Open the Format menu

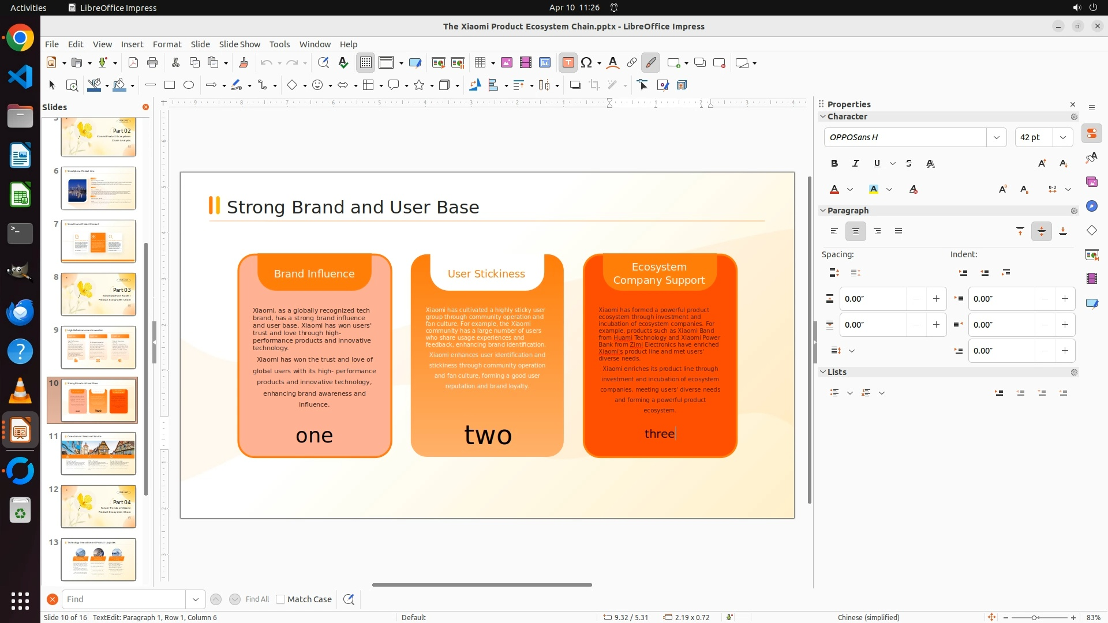point(167,44)
